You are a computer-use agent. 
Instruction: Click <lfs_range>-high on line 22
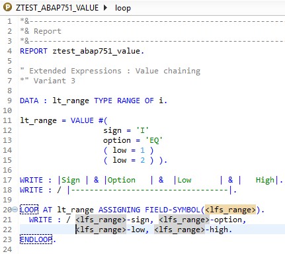[192, 230]
